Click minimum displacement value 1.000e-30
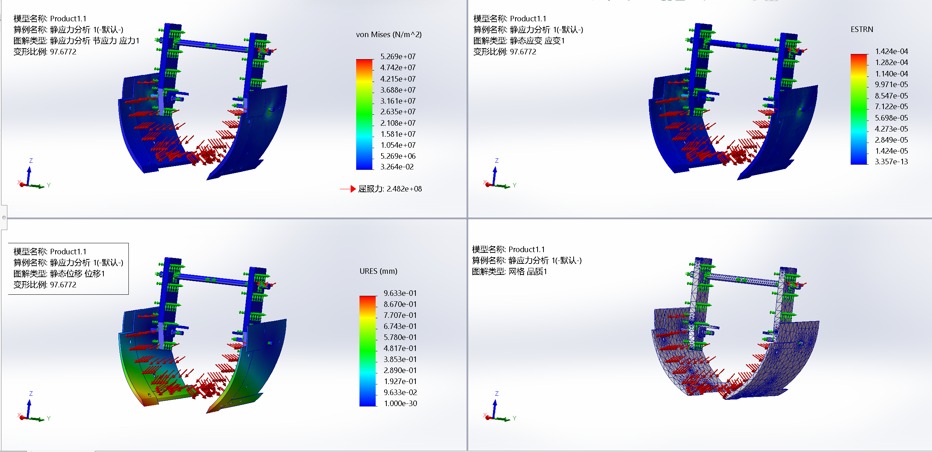 pos(400,403)
